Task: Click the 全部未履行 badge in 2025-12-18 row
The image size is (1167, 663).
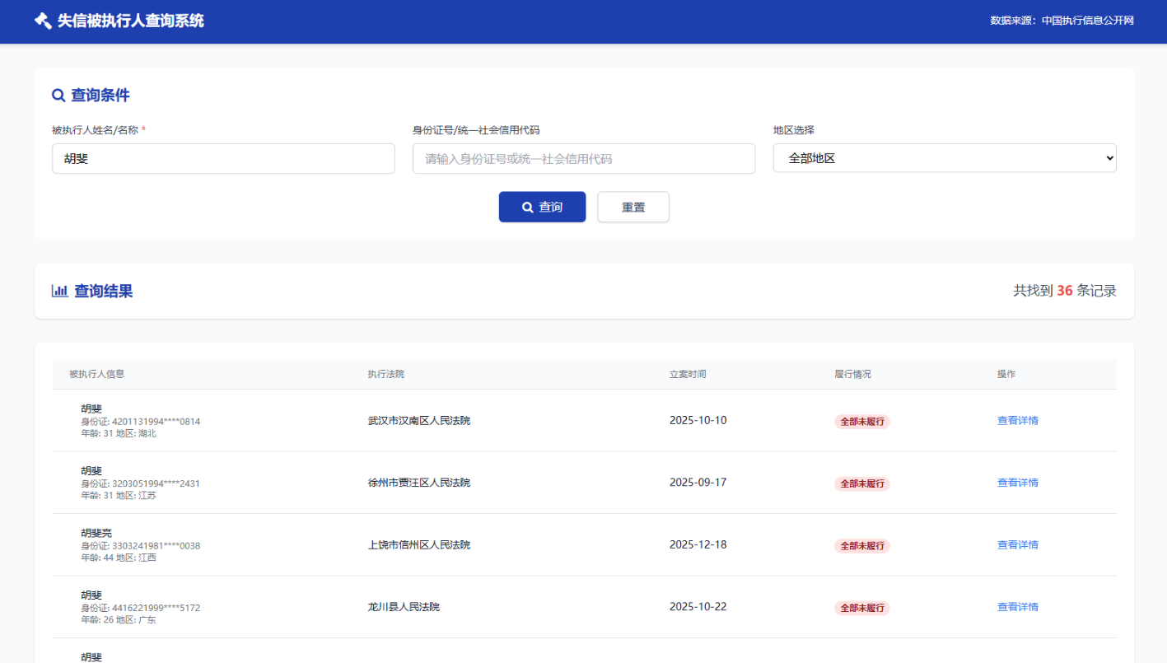Action: click(861, 546)
